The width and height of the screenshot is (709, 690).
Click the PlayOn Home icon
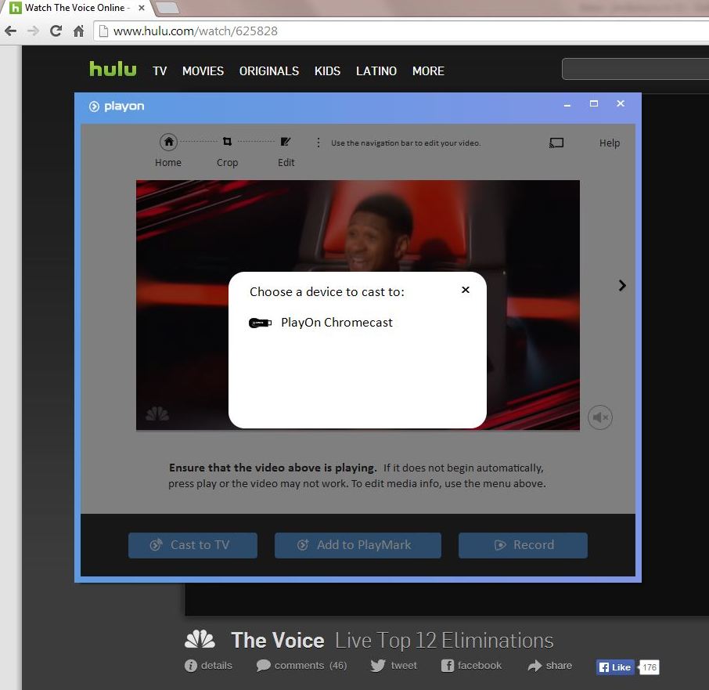click(169, 142)
